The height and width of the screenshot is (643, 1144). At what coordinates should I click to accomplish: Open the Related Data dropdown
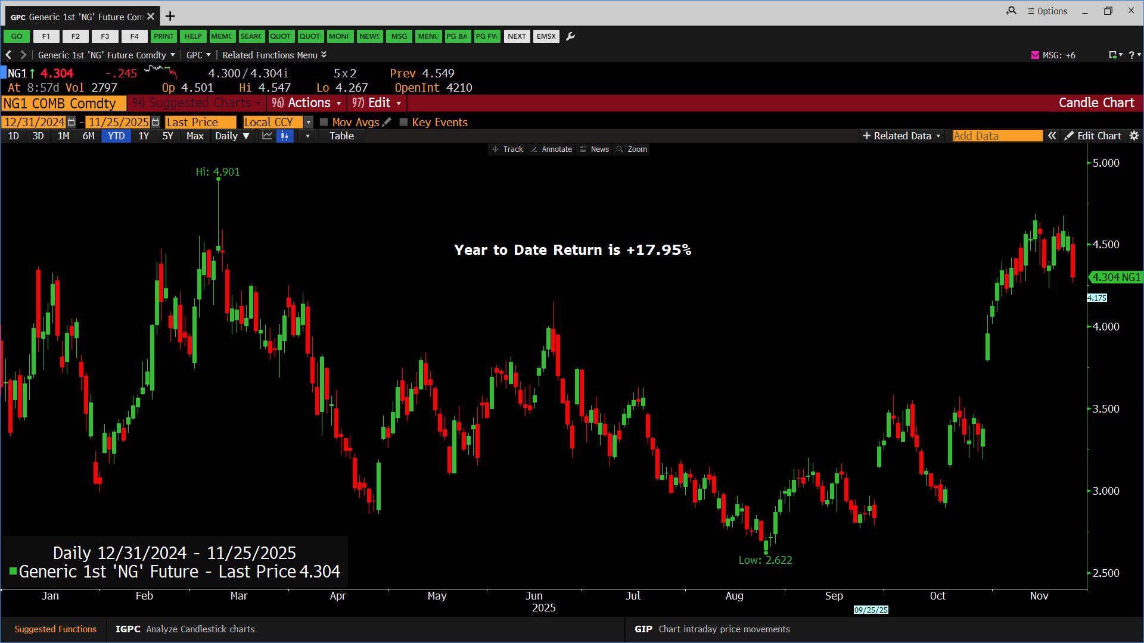(901, 136)
